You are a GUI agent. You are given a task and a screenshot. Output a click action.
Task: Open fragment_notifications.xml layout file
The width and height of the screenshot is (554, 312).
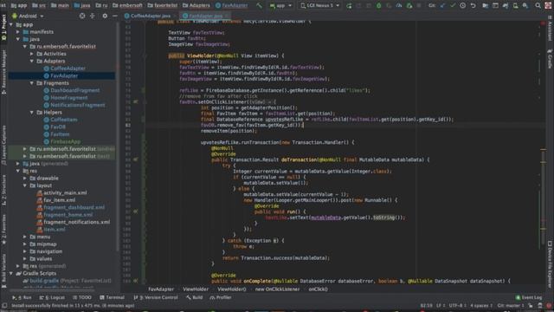[73, 222]
